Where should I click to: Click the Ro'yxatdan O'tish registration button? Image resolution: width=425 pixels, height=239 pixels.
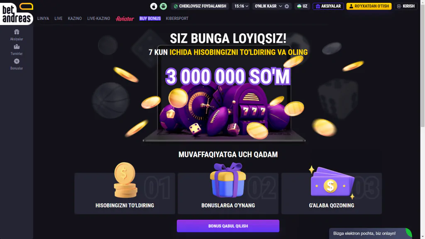pyautogui.click(x=369, y=6)
